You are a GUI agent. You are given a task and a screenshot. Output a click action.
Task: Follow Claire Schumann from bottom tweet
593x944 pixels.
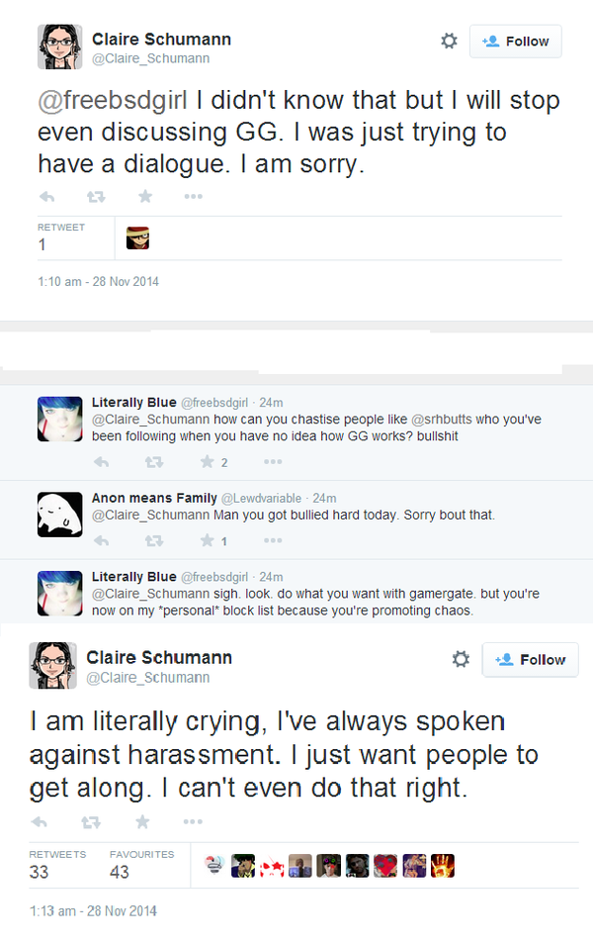click(530, 660)
